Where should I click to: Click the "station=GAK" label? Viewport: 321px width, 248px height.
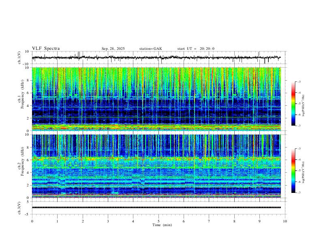(151, 49)
